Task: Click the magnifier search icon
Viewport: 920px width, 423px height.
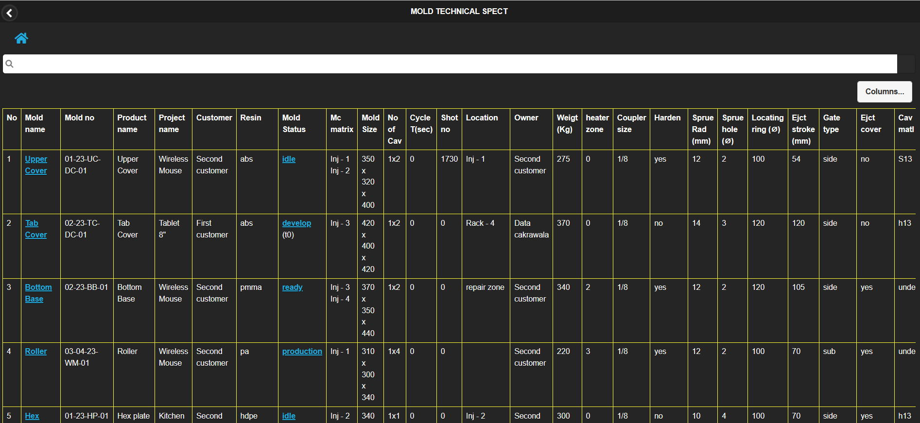Action: tap(9, 64)
